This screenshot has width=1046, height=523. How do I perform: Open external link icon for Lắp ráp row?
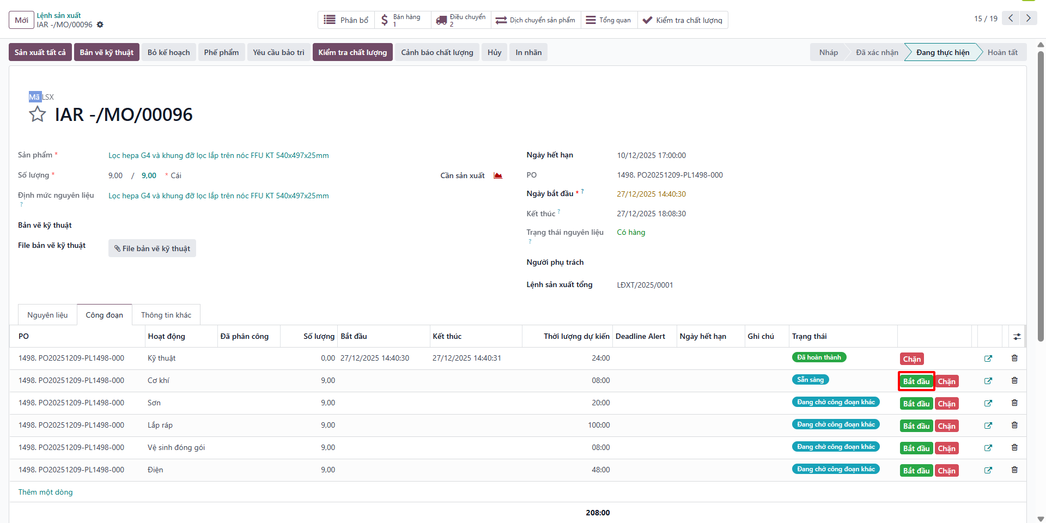[988, 425]
